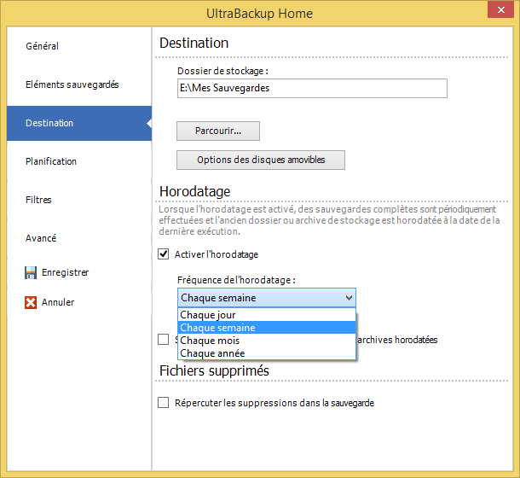Click the floppy disk Enregistrer icon
This screenshot has width=520, height=478.
coord(31,273)
